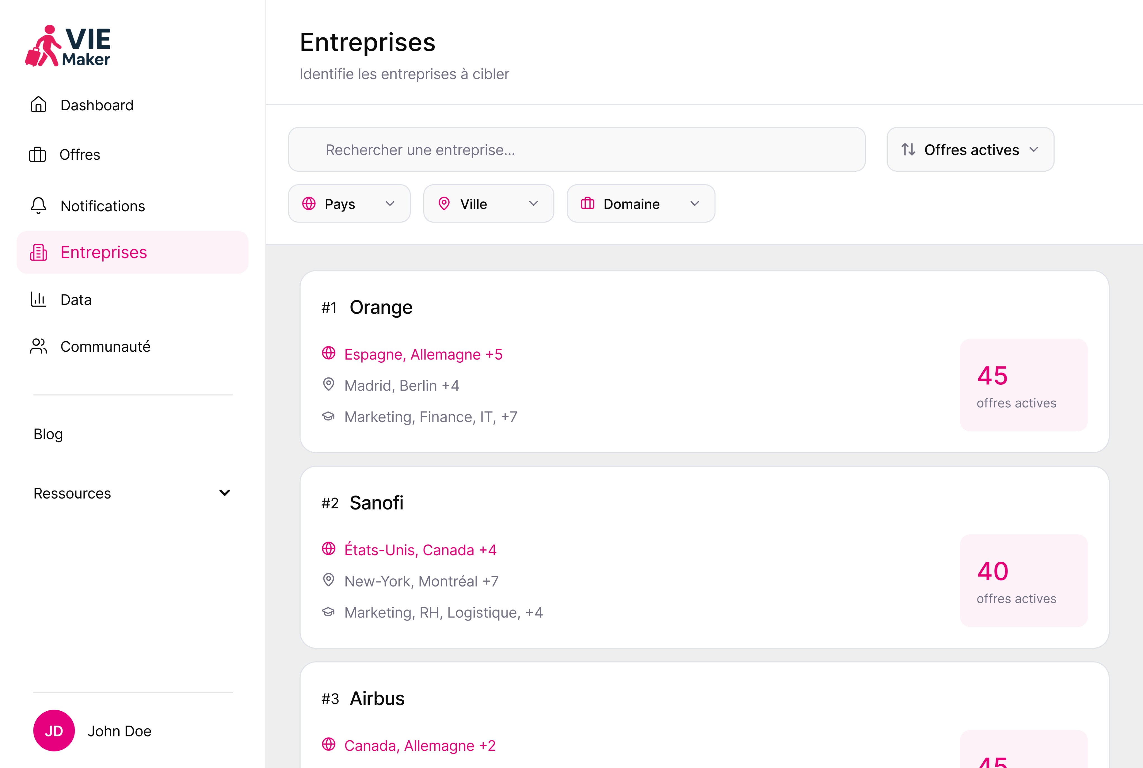Click the Communauté people icon
Image resolution: width=1143 pixels, height=768 pixels.
coord(38,346)
